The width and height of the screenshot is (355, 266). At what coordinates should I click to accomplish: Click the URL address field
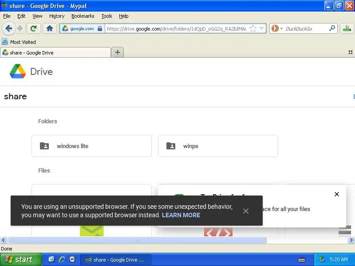pyautogui.click(x=177, y=29)
